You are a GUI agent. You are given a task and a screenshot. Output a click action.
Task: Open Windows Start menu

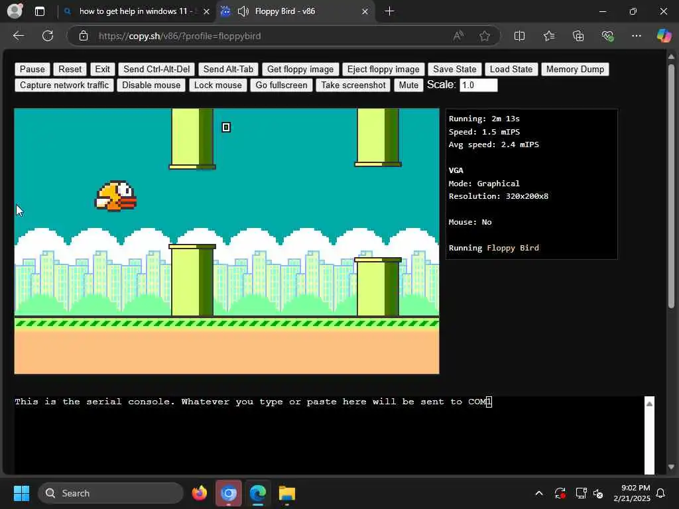click(x=21, y=493)
